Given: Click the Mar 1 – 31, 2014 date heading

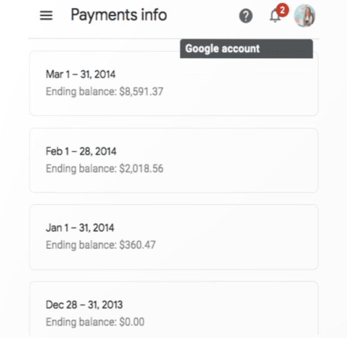Looking at the screenshot, I should tap(80, 74).
